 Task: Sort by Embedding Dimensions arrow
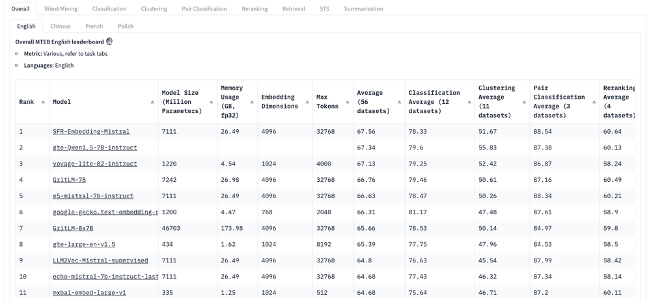[307, 102]
